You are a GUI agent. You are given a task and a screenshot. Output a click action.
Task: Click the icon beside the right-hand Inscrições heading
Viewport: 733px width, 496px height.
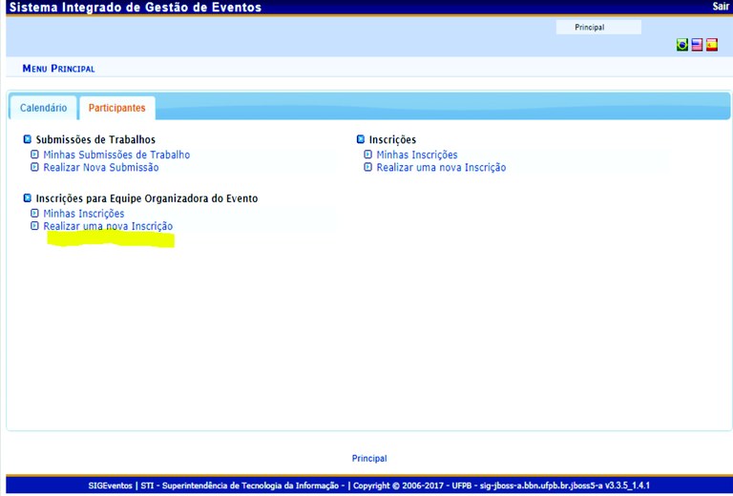pos(361,140)
